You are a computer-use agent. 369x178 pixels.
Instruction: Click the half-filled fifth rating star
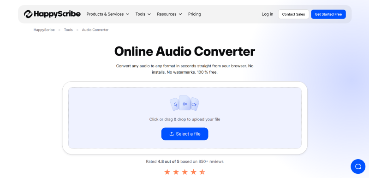coord(202,172)
